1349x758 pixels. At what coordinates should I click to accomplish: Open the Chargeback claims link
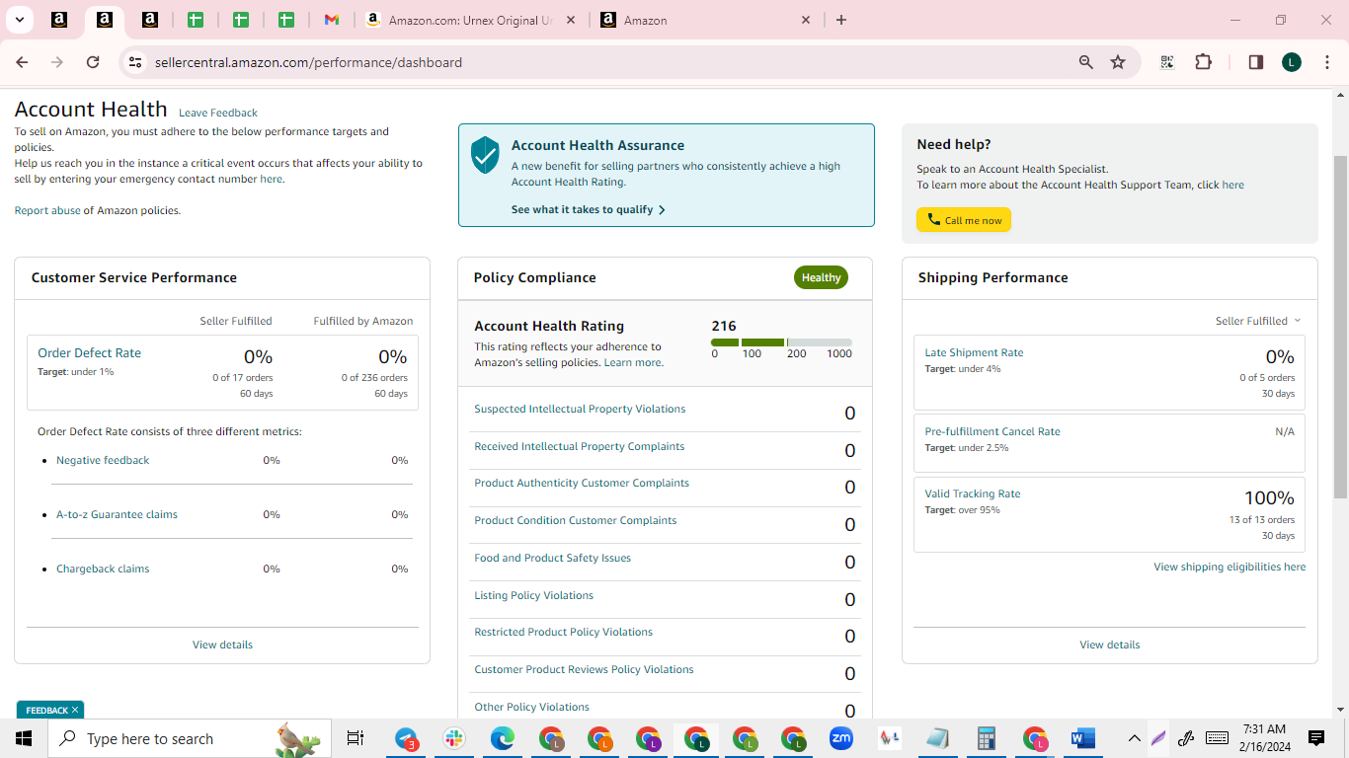[x=103, y=568]
